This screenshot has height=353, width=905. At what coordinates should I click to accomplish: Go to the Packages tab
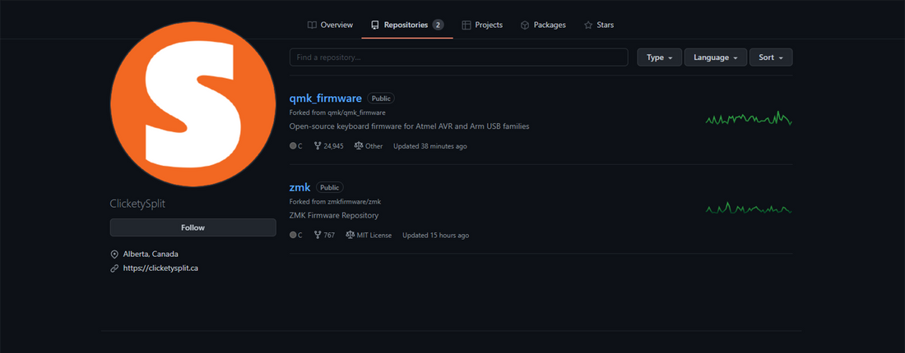click(x=543, y=25)
